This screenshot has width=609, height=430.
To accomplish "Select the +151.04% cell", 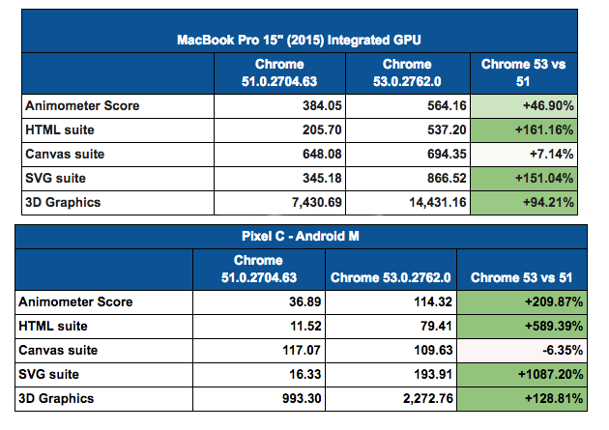I will click(524, 179).
